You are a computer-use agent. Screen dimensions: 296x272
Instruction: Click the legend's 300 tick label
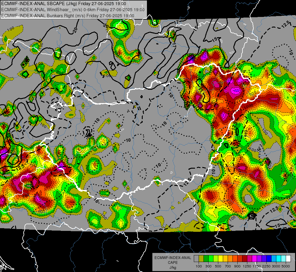coord(208,266)
